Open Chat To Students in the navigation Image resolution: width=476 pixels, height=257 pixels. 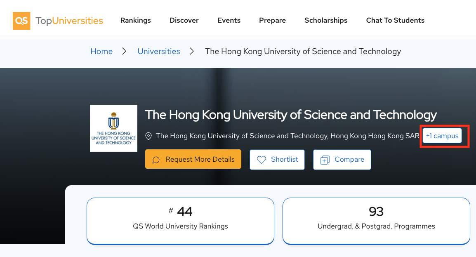point(395,20)
